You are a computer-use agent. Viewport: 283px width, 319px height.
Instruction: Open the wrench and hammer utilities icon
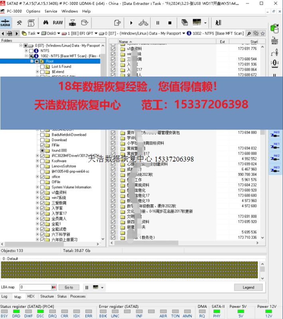(x=19, y=23)
